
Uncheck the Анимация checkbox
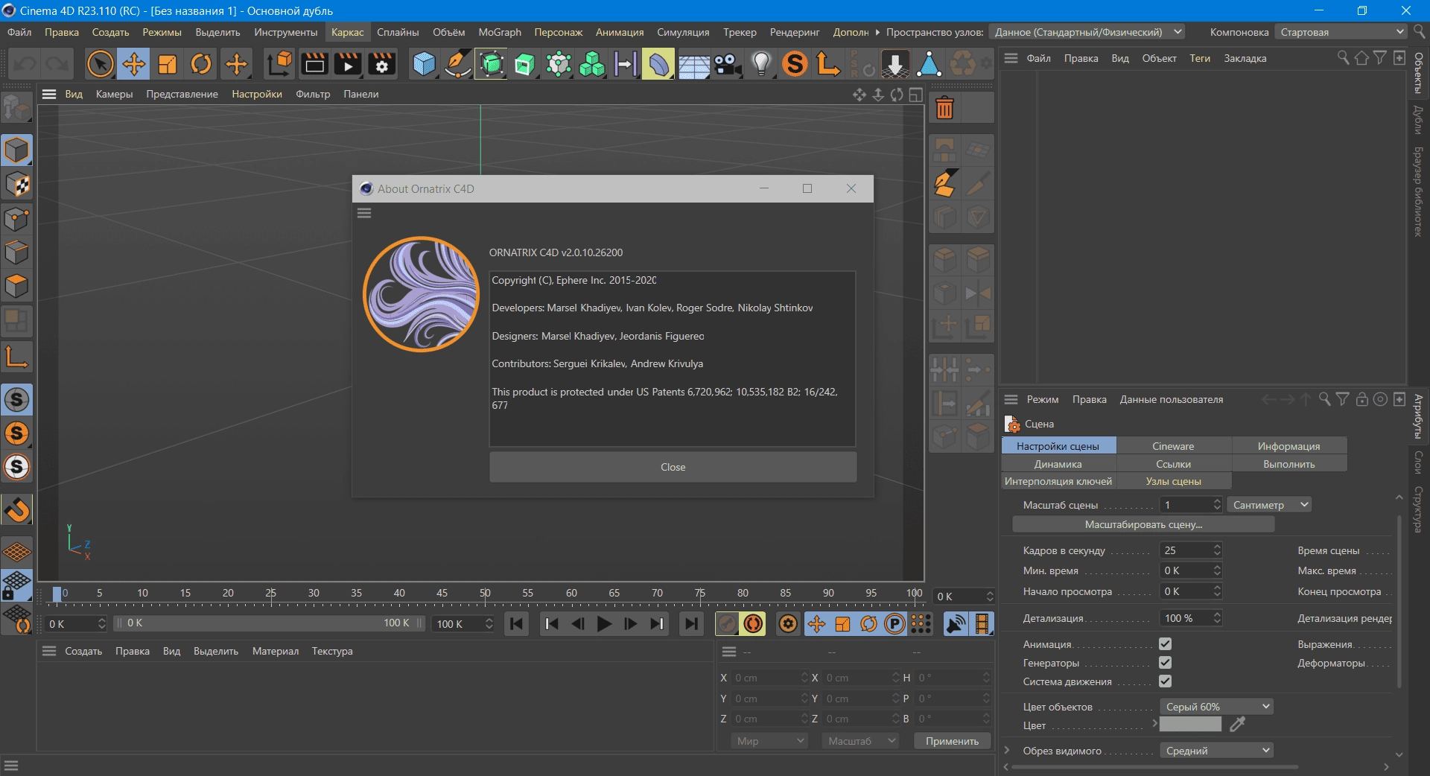coord(1166,643)
